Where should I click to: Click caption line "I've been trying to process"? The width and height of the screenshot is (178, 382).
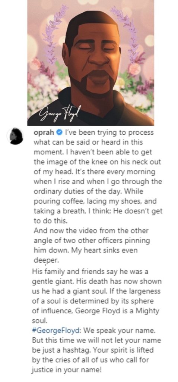tap(108, 133)
